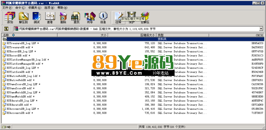Sort by the CRC32 column header
Screen dimensions: 266x130
pos(236,35)
